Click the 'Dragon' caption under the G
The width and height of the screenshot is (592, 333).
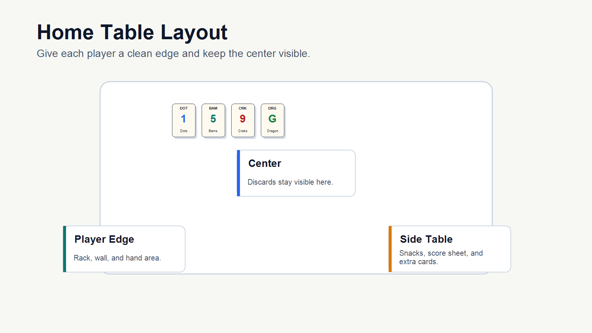click(x=273, y=131)
